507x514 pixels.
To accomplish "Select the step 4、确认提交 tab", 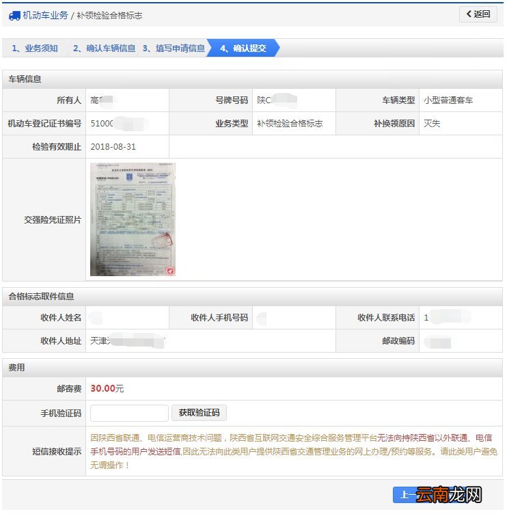I will [243, 48].
